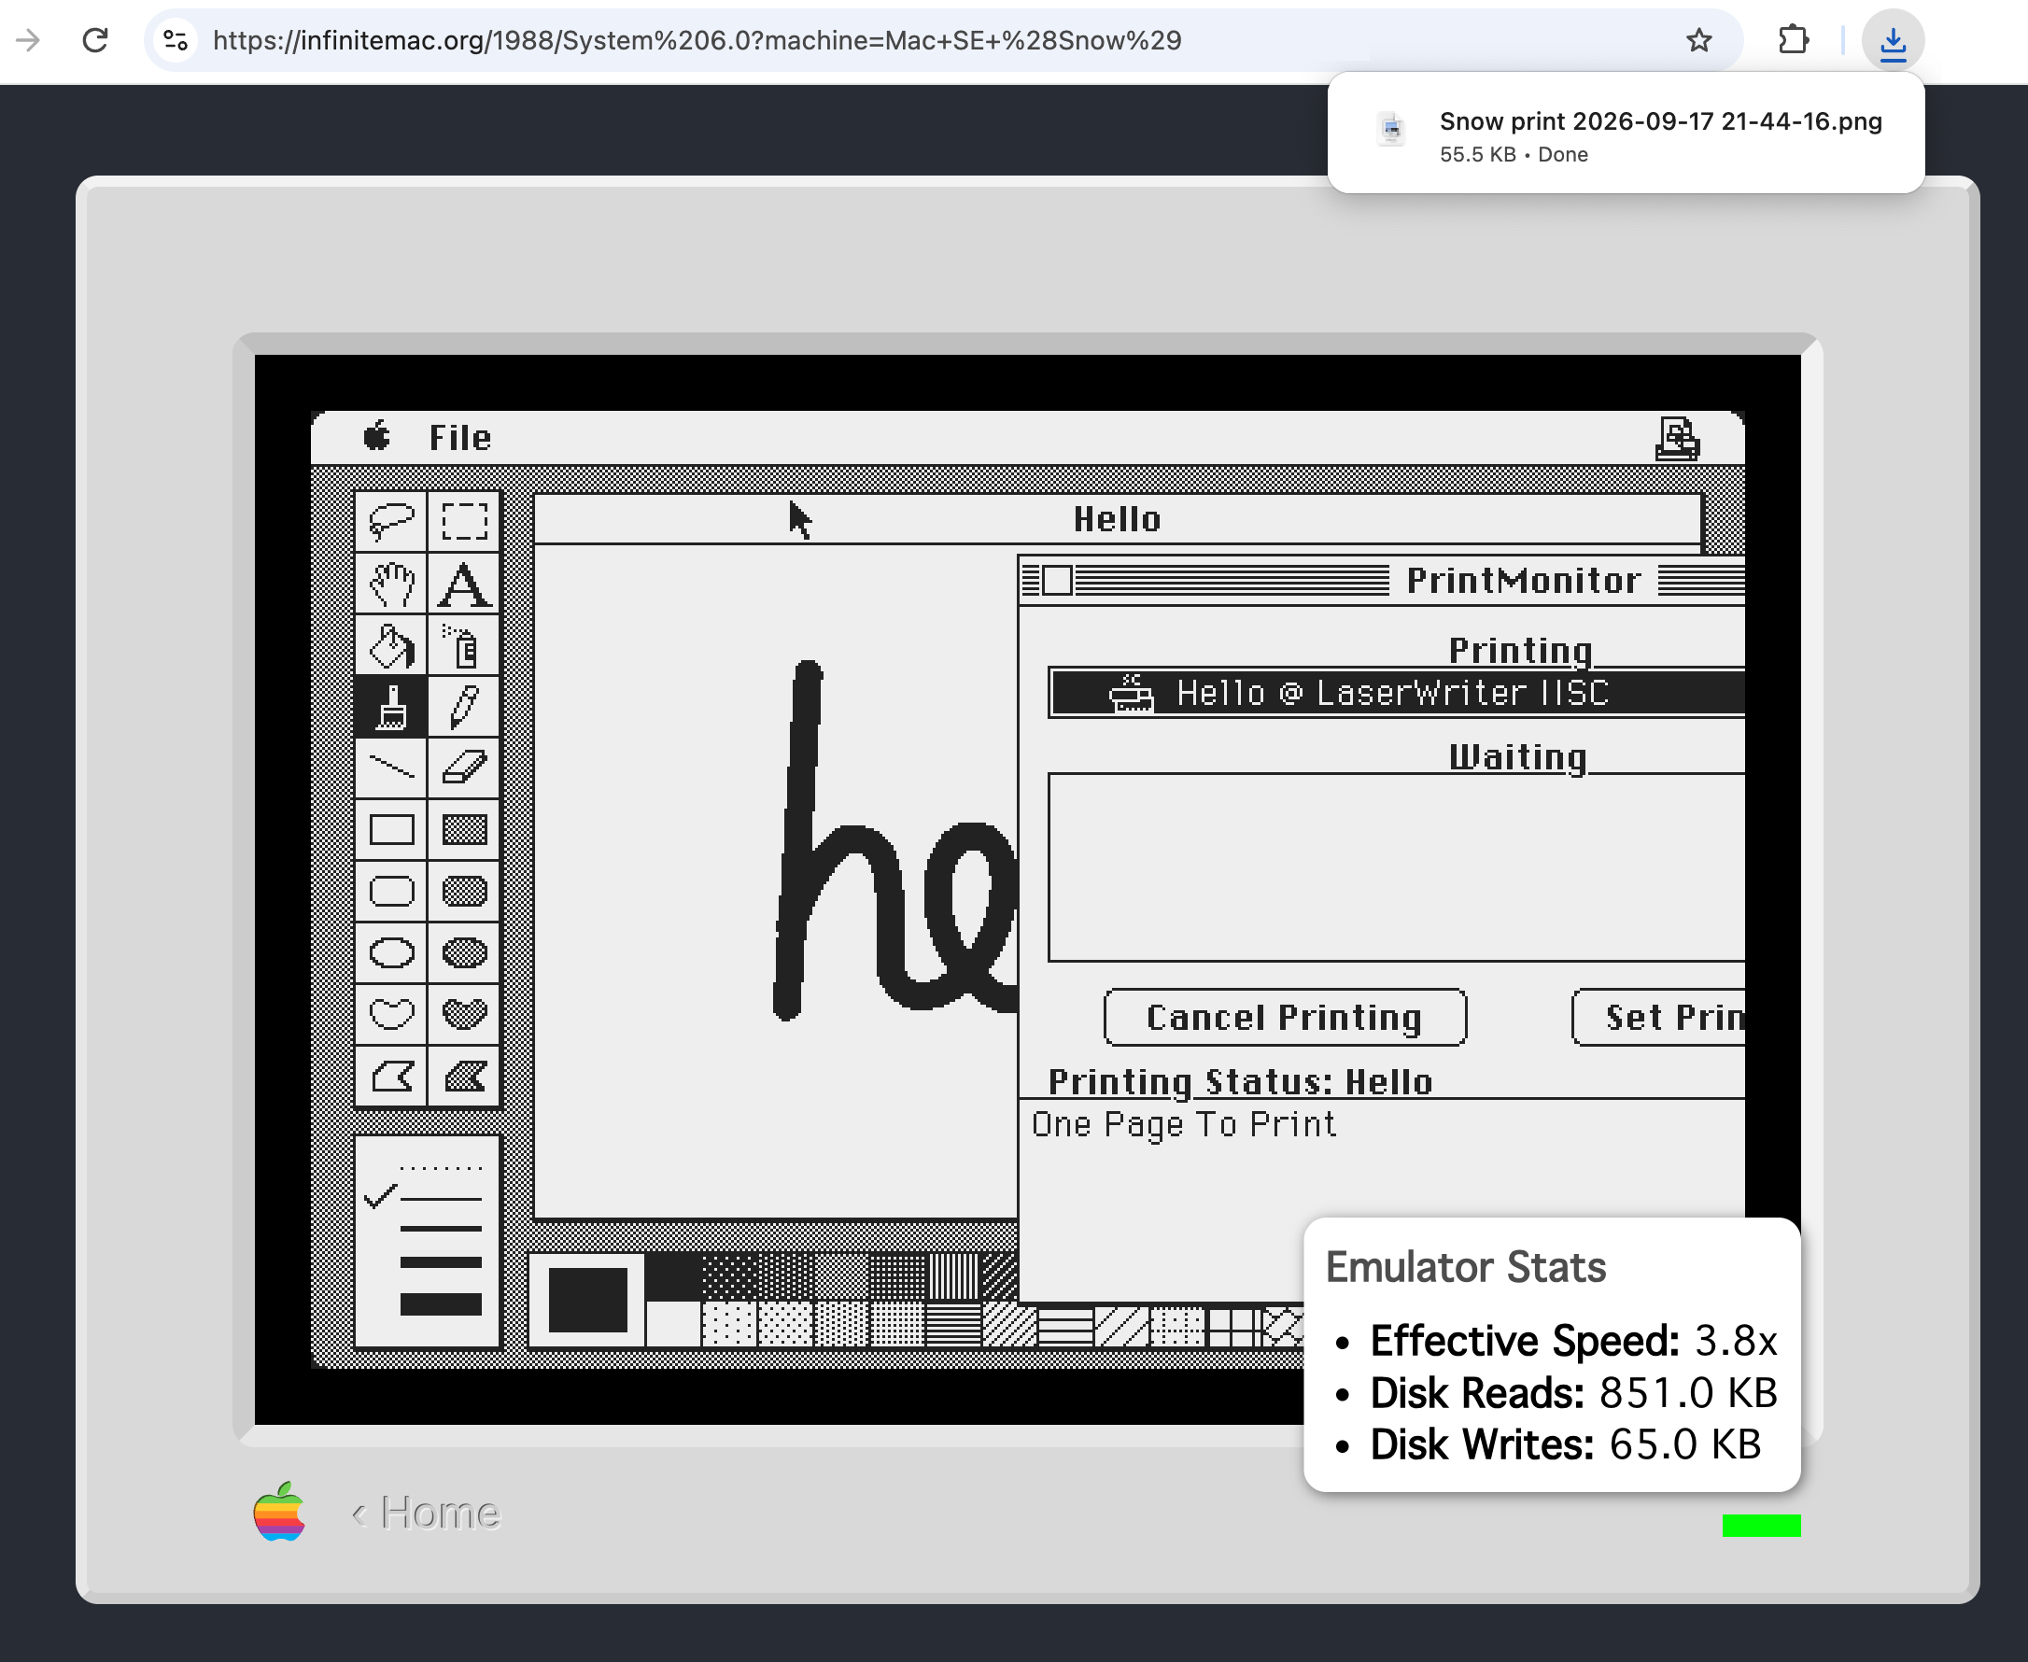Pick the filled Polygon tool
2028x1662 pixels.
point(464,1076)
